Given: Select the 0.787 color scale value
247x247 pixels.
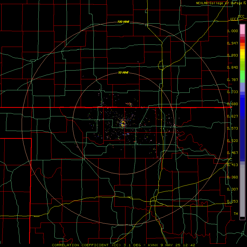Looking at the screenshot, I should 232,80.
